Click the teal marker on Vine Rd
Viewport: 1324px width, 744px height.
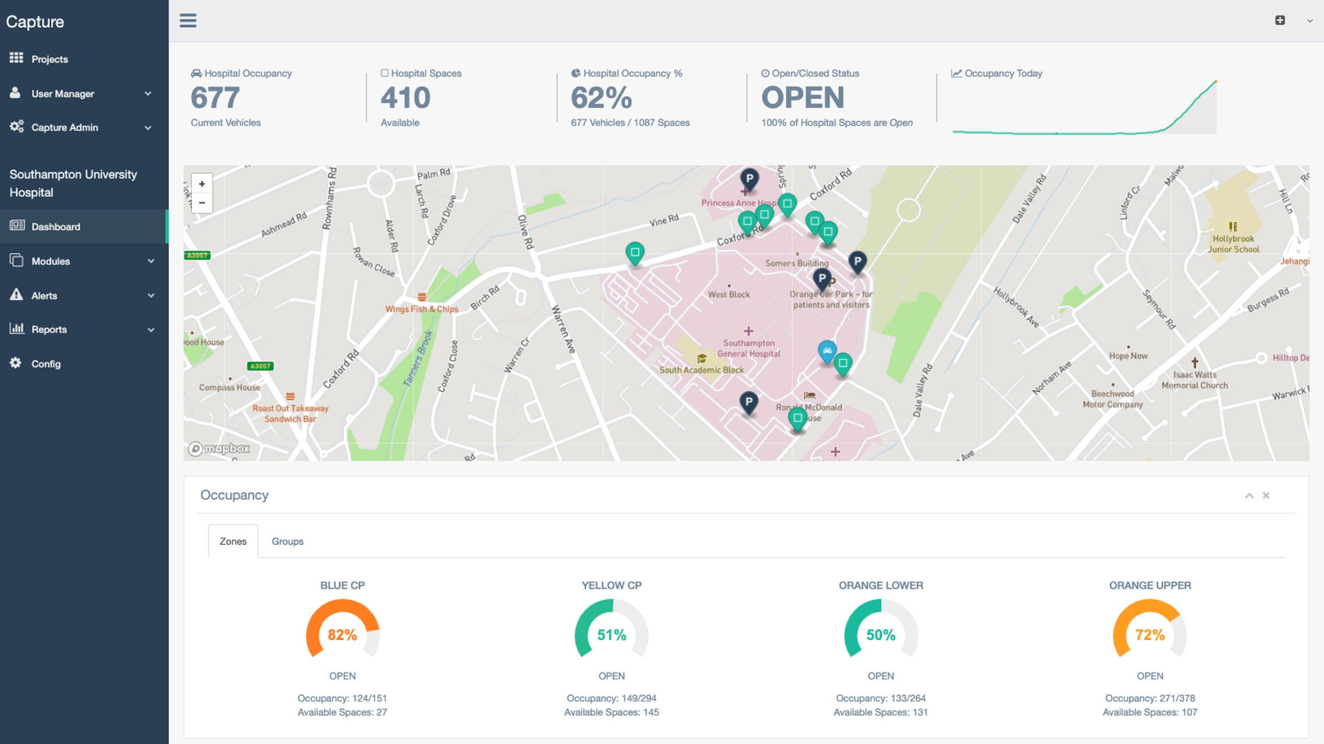click(x=635, y=253)
